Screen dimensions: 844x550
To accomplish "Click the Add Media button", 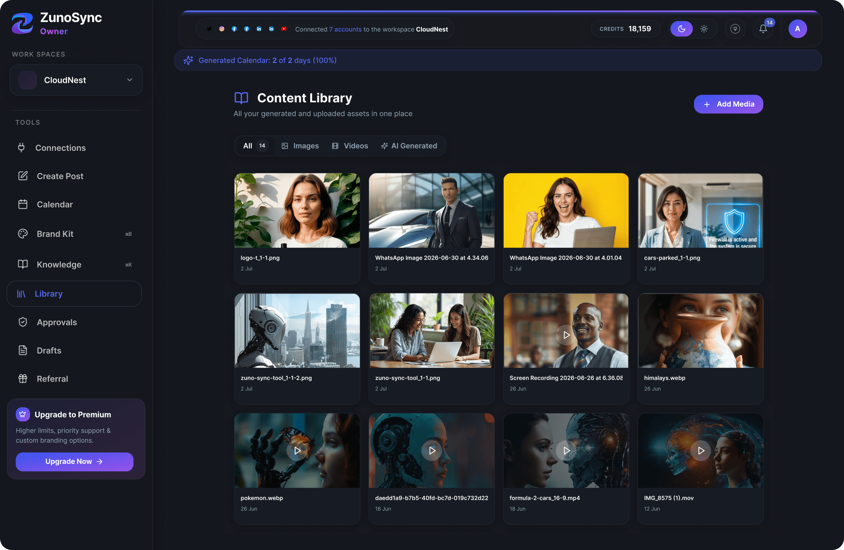I will tap(728, 104).
